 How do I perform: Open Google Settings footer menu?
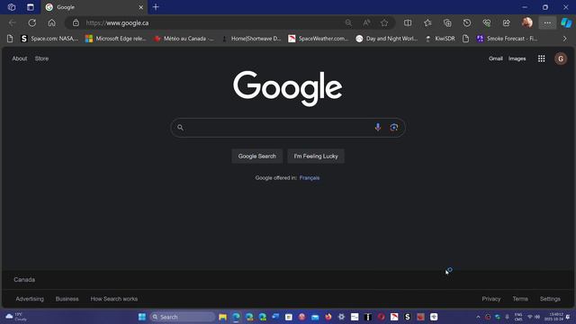(550, 299)
